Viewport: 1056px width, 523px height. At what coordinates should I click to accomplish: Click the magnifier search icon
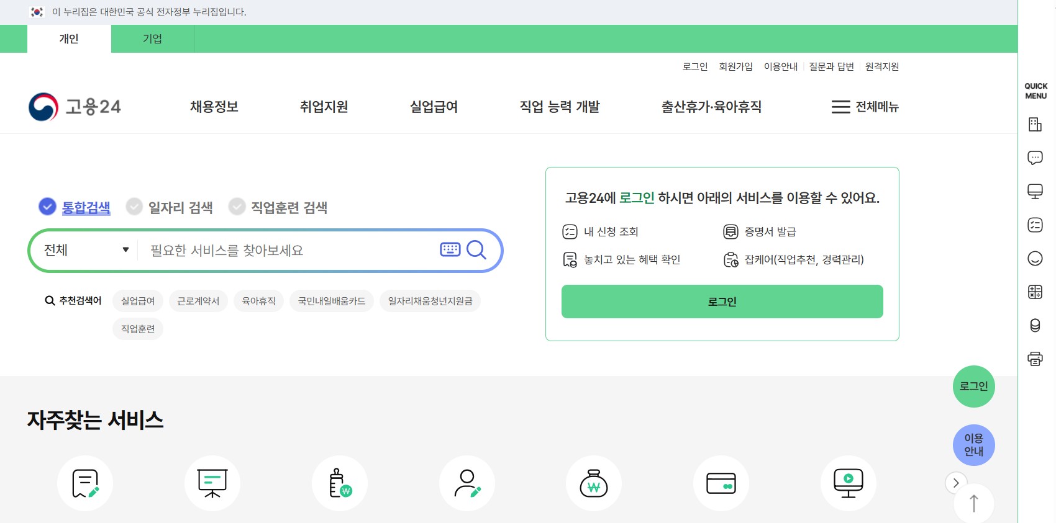[476, 249]
